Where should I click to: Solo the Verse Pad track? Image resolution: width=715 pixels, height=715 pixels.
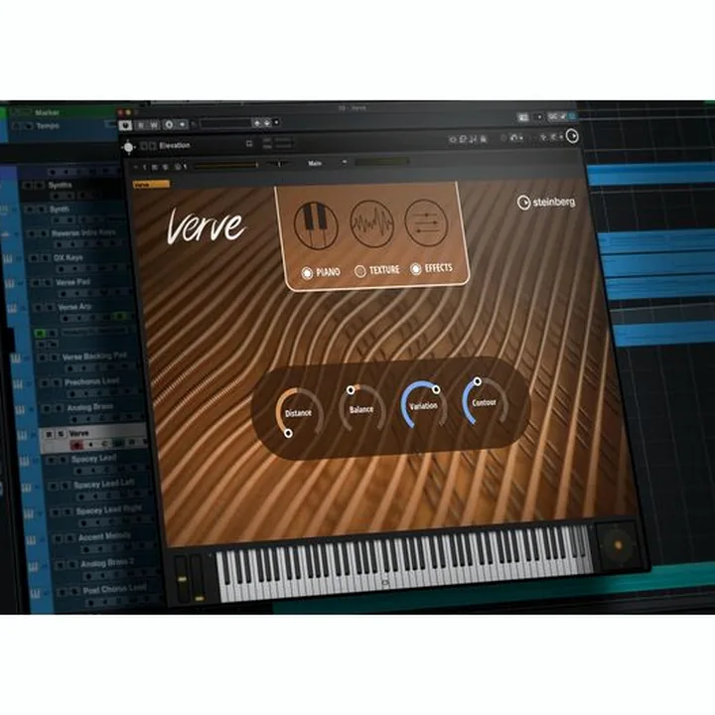[x=47, y=283]
